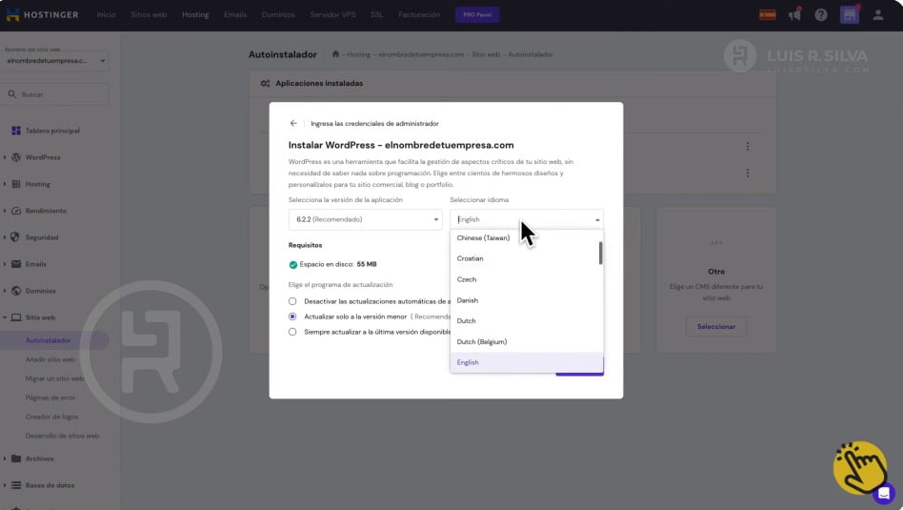Open the user profile icon
The image size is (903, 510).
[877, 15]
